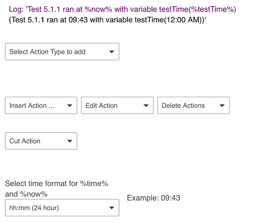
Task: Click the Example: 09:43 text
Action: (153, 198)
